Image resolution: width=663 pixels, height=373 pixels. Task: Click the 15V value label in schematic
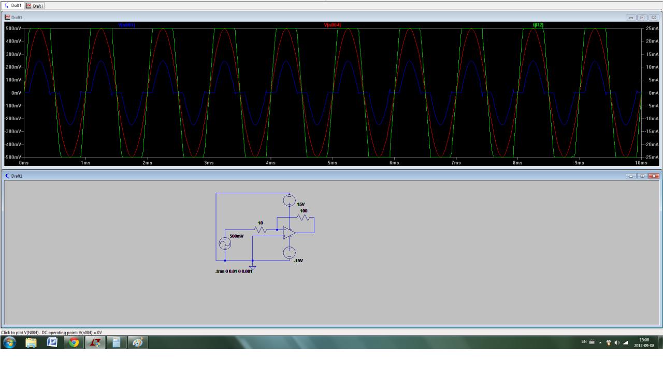(300, 205)
